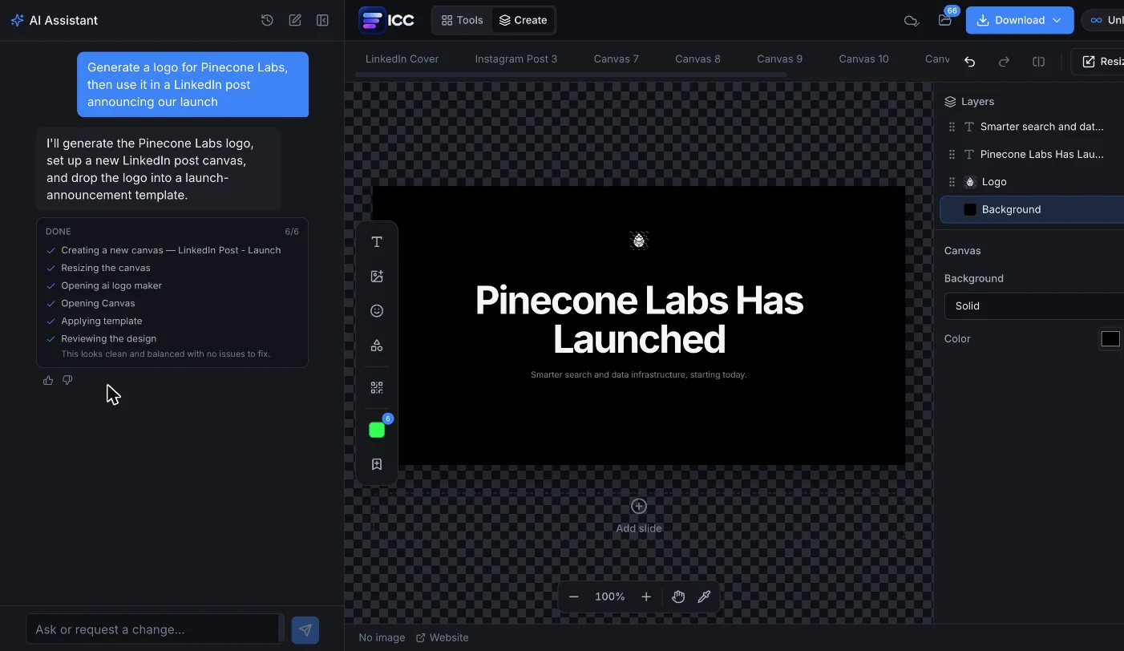Zoom in with the plus icon
Viewport: 1124px width, 651px height.
click(646, 596)
